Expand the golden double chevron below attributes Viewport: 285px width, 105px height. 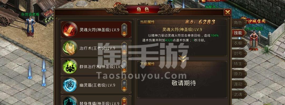pyautogui.click(x=182, y=58)
